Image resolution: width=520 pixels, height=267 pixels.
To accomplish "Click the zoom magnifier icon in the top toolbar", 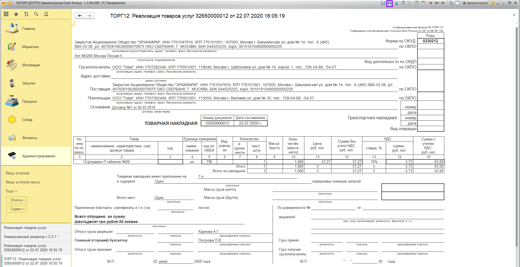I will click(x=451, y=3).
